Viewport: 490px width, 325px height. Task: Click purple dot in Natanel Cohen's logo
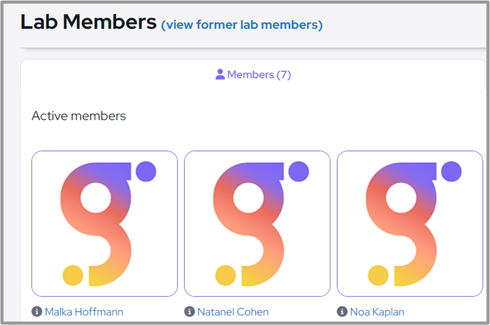[x=299, y=171]
